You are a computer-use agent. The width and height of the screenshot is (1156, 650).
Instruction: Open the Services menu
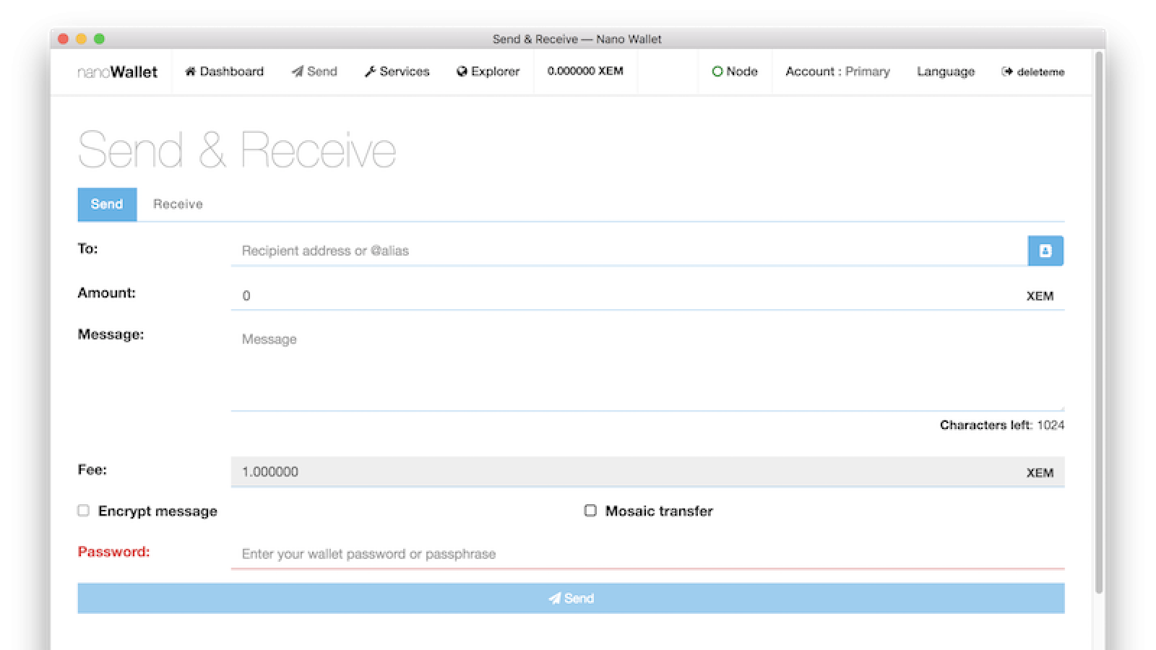click(397, 71)
